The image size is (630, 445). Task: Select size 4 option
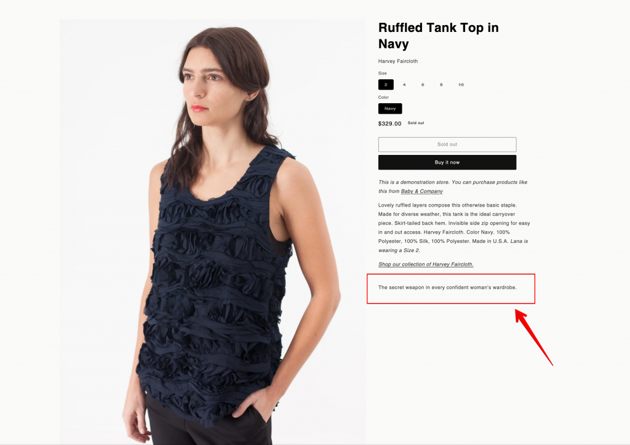(x=404, y=85)
